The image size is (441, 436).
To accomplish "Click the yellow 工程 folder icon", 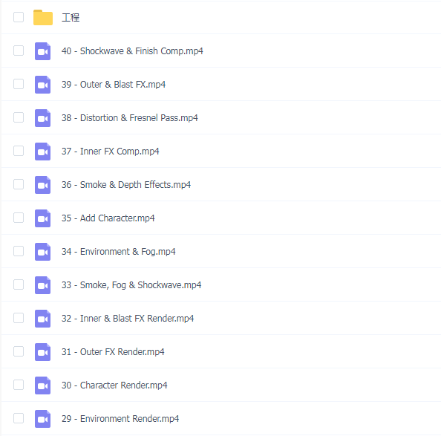I will pos(43,17).
